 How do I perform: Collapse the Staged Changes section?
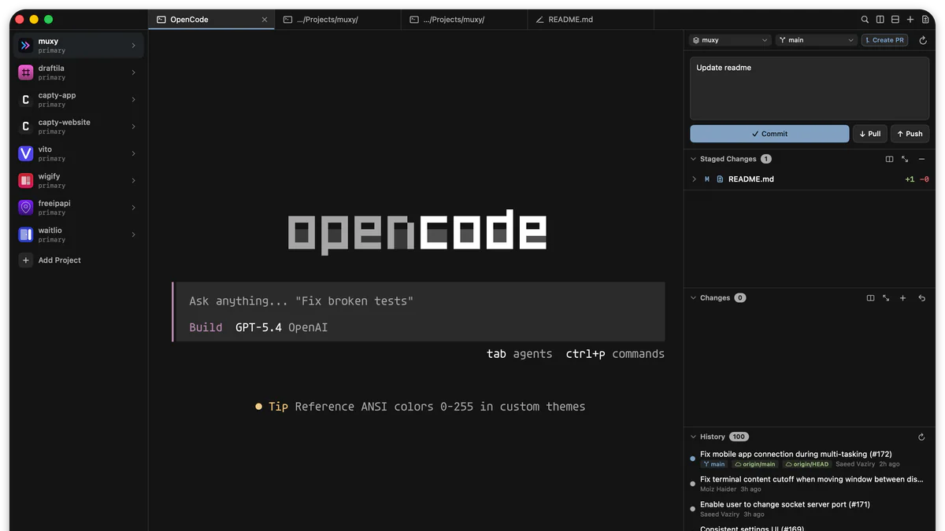[x=693, y=159]
